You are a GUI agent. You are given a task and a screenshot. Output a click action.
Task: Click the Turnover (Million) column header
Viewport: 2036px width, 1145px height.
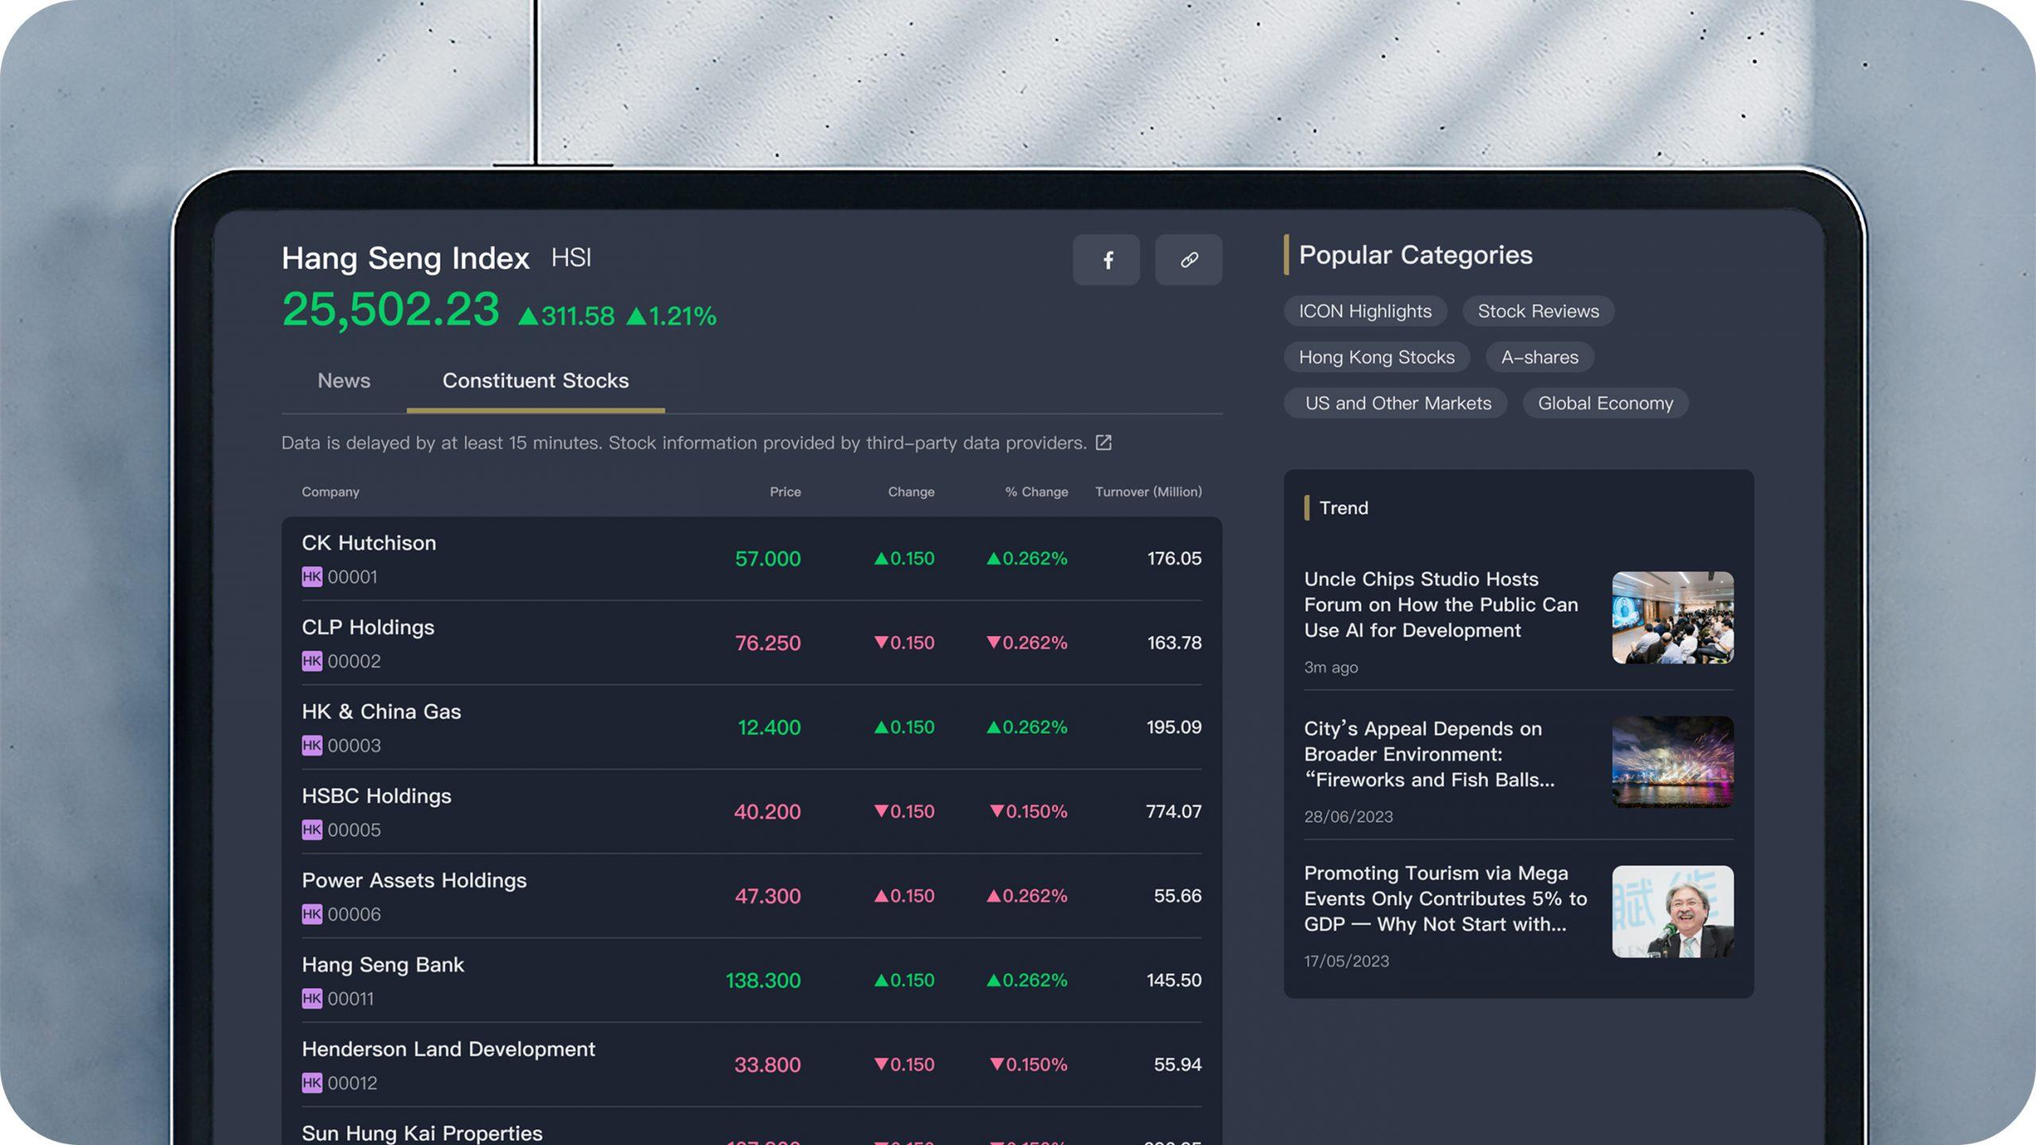click(x=1148, y=492)
